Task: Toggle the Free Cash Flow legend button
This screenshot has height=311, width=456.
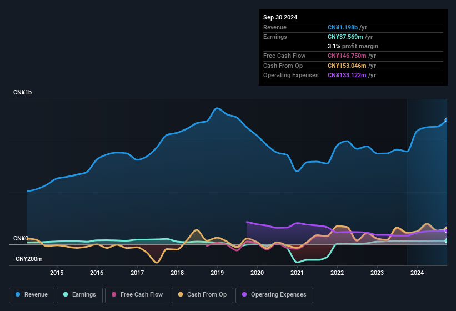Action: (137, 295)
